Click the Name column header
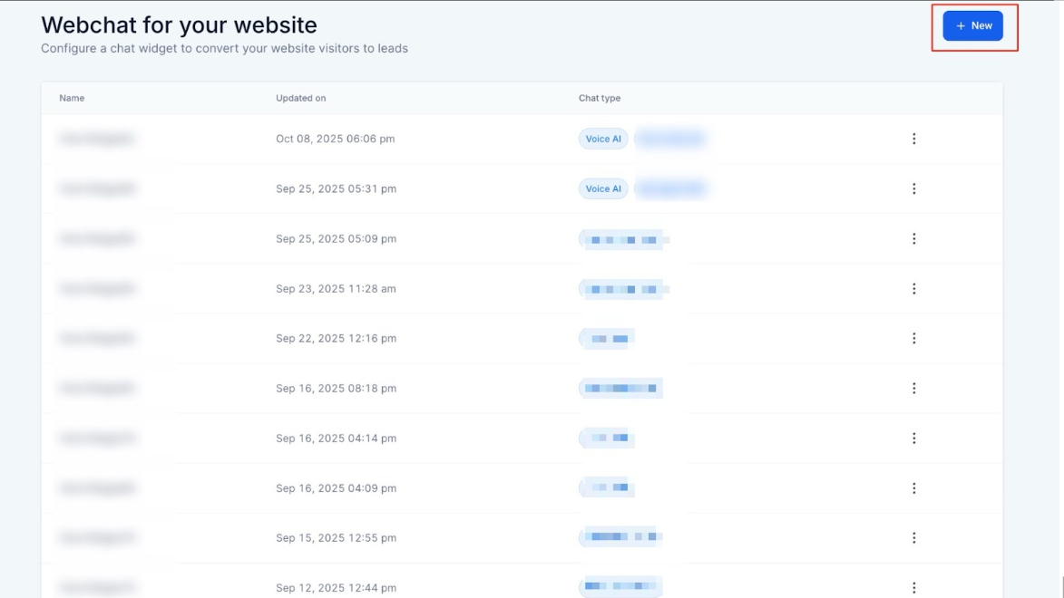1064x598 pixels. pos(72,98)
